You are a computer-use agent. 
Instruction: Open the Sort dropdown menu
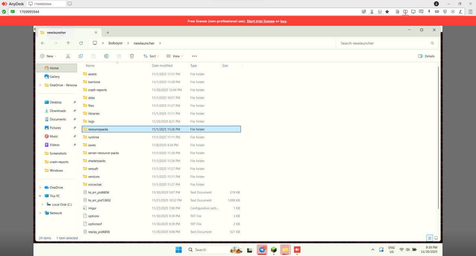(x=151, y=56)
